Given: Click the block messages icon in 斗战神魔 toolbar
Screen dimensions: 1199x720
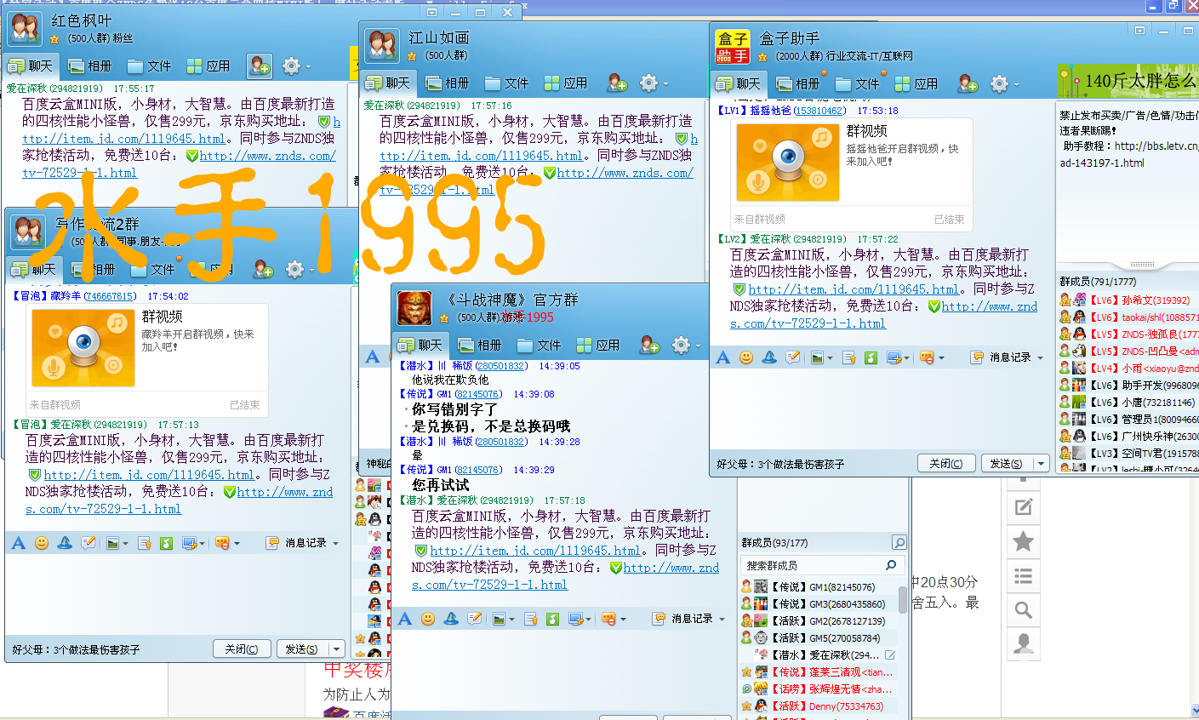Looking at the screenshot, I should click(x=608, y=619).
